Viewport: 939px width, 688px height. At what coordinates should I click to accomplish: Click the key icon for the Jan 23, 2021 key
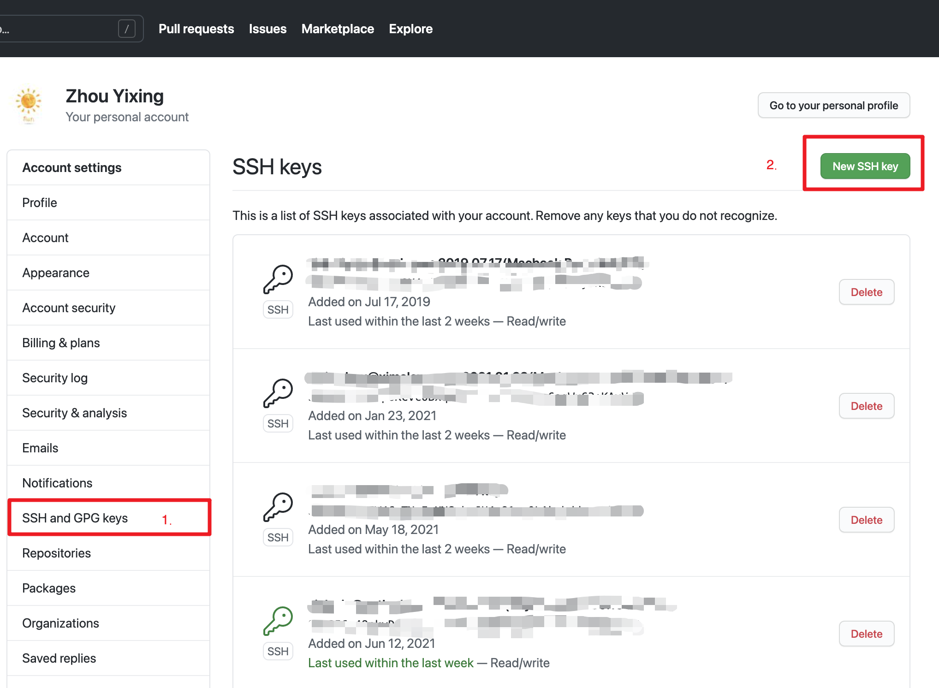click(x=278, y=393)
